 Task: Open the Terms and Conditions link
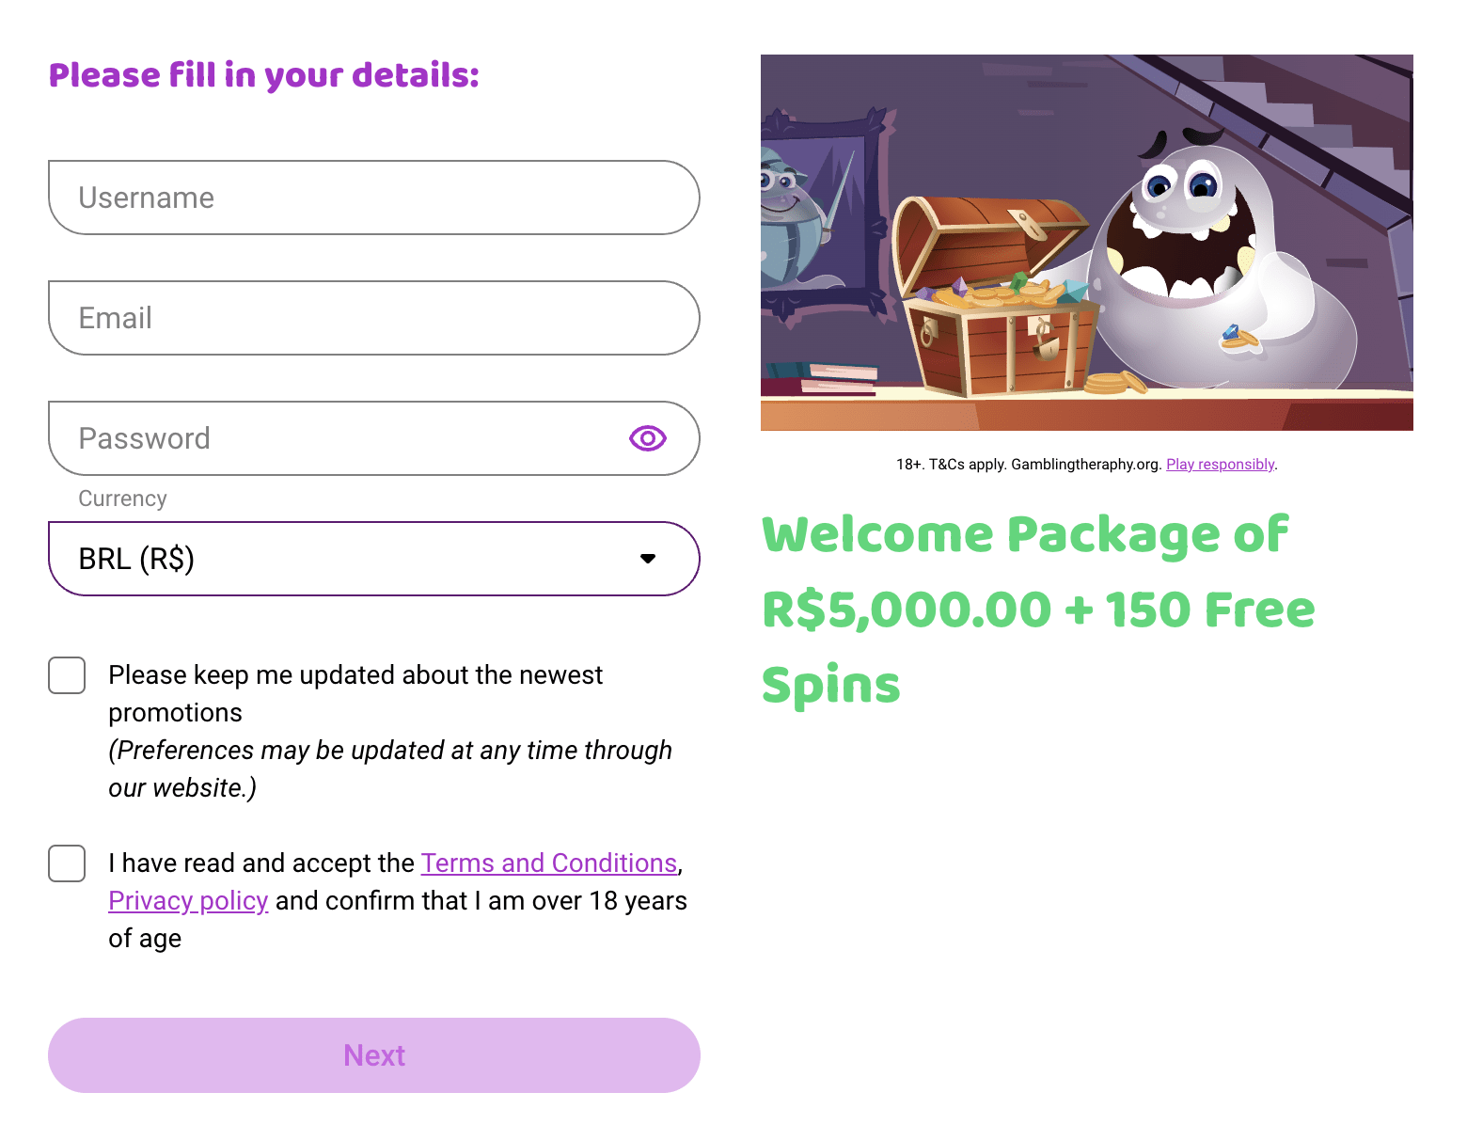[548, 863]
